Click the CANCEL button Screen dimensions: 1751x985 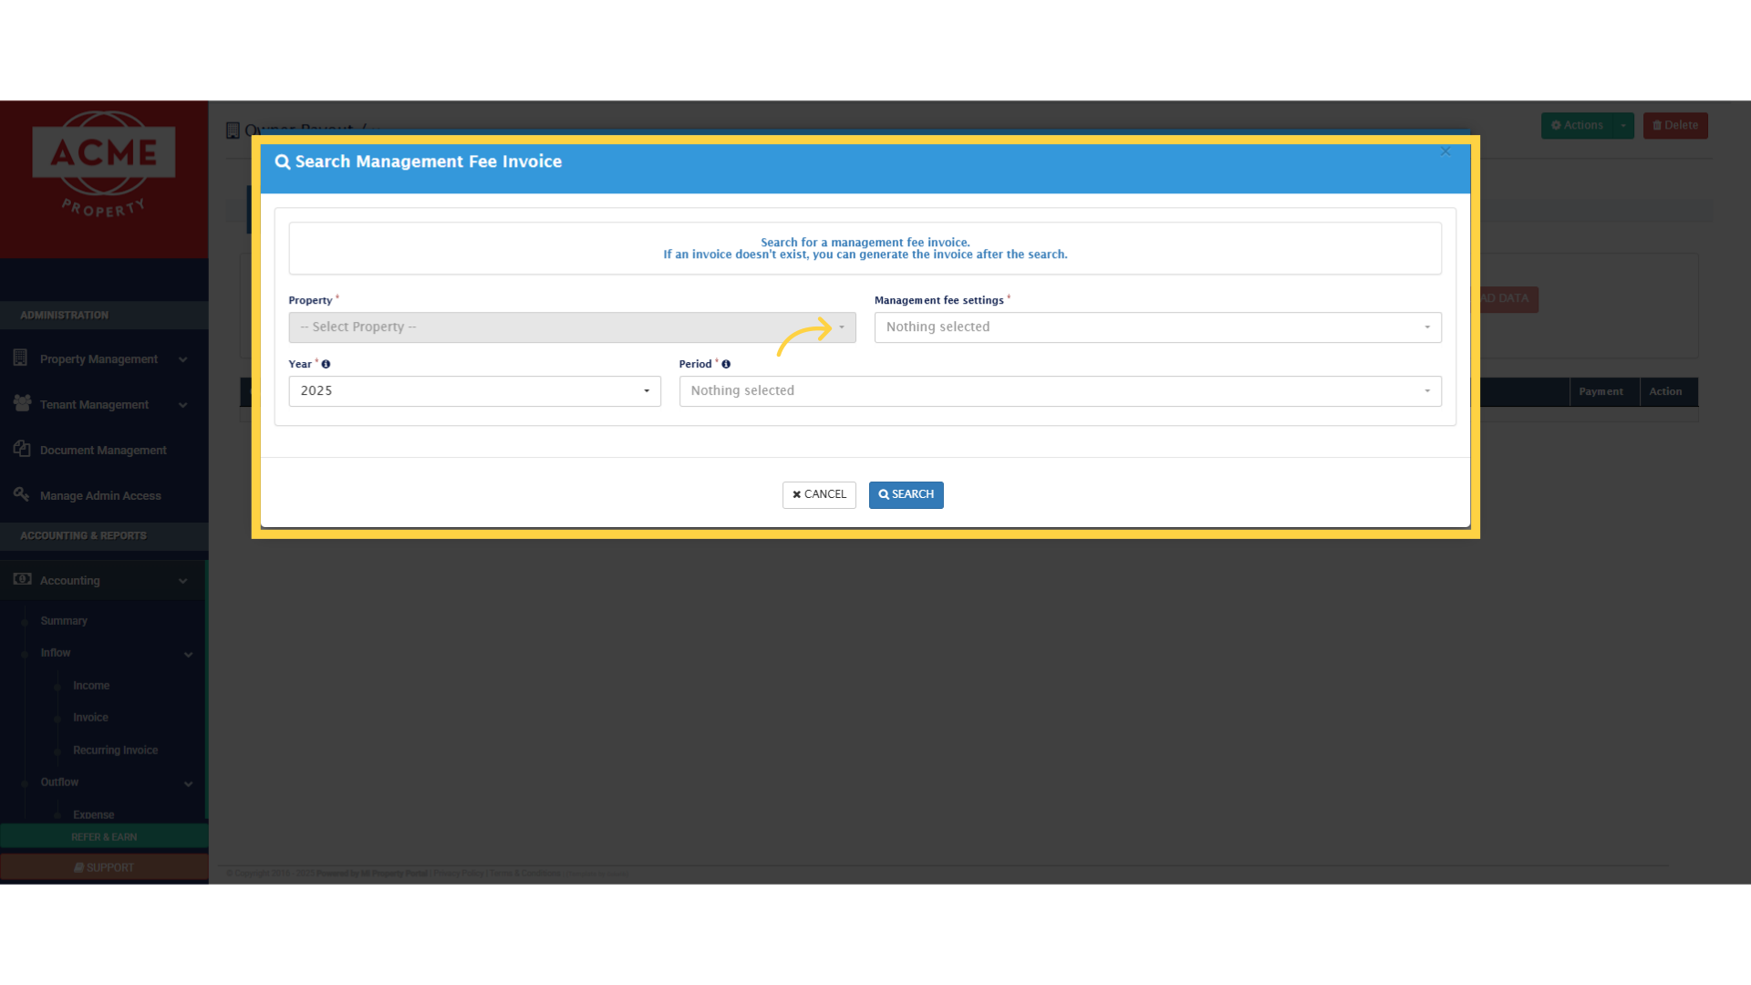[x=819, y=494]
